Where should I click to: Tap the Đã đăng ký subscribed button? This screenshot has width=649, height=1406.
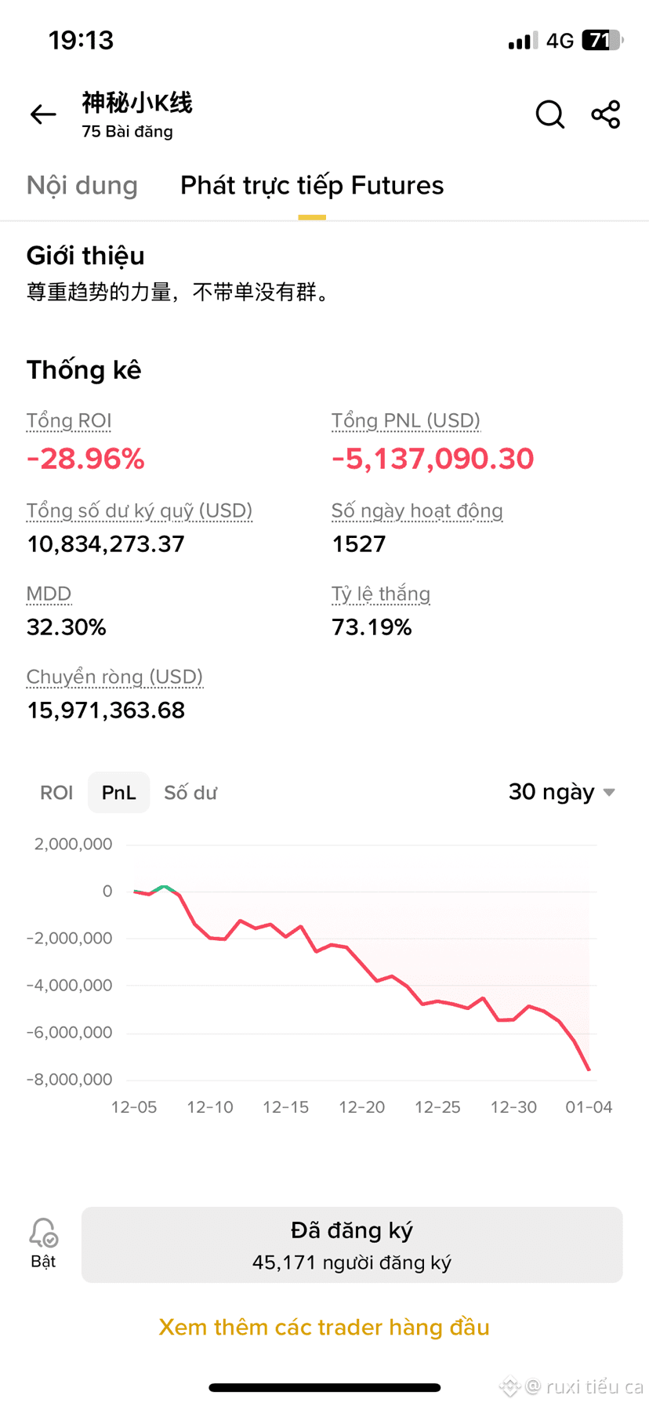pyautogui.click(x=352, y=1244)
